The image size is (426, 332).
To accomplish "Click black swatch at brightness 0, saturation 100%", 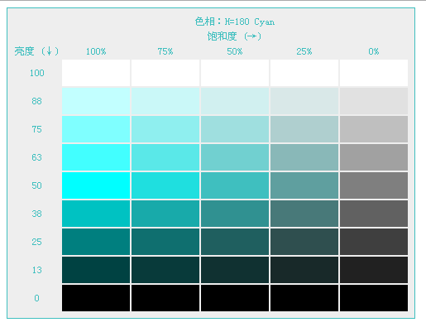I will (96, 298).
